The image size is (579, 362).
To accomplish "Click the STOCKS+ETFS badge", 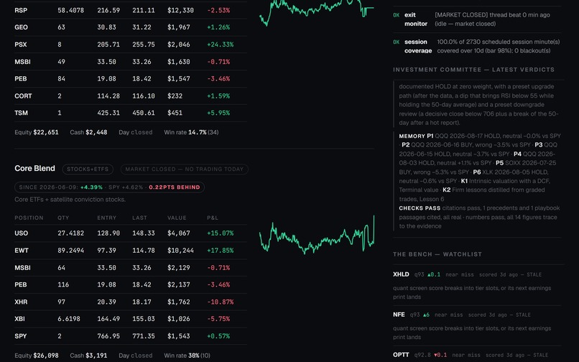I will [x=88, y=170].
